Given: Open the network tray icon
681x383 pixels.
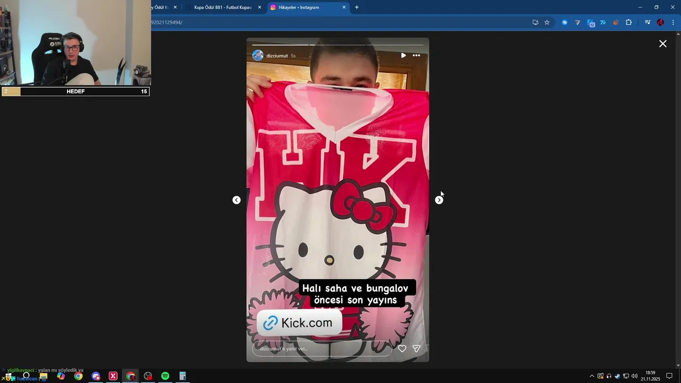Looking at the screenshot, I should click(626, 376).
